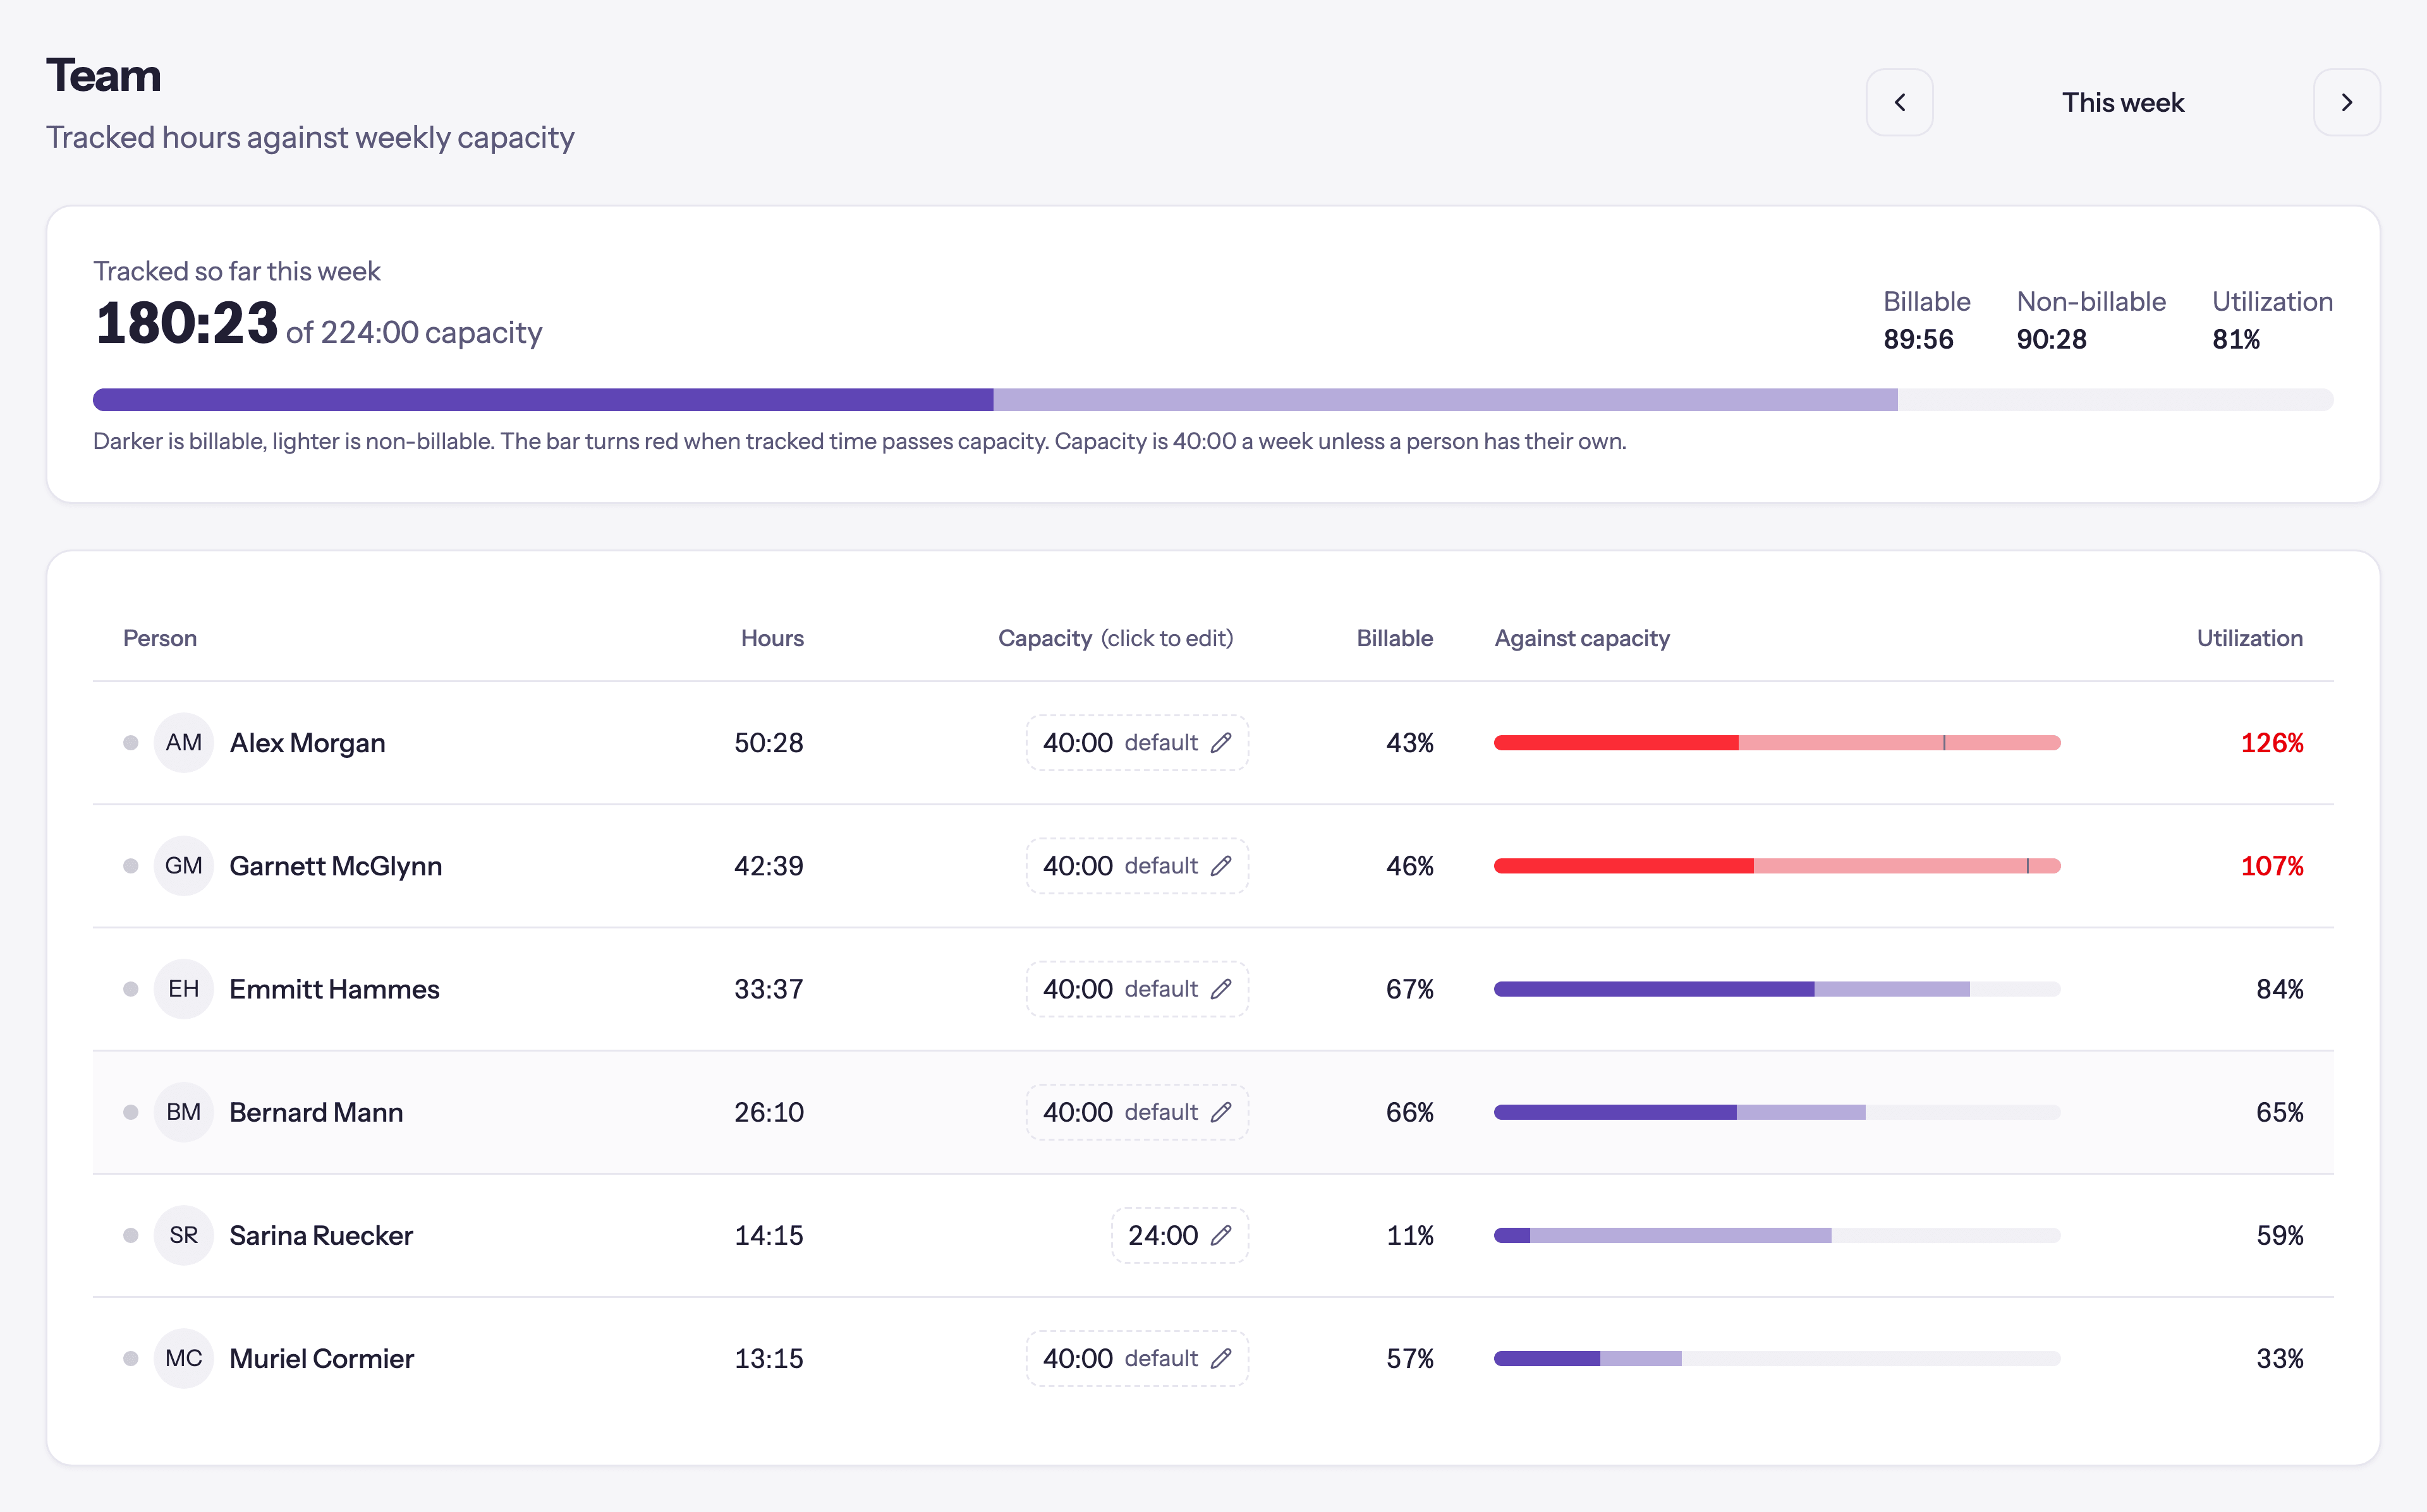Image resolution: width=2427 pixels, height=1512 pixels.
Task: Click the Billable column header in table
Action: point(1394,638)
